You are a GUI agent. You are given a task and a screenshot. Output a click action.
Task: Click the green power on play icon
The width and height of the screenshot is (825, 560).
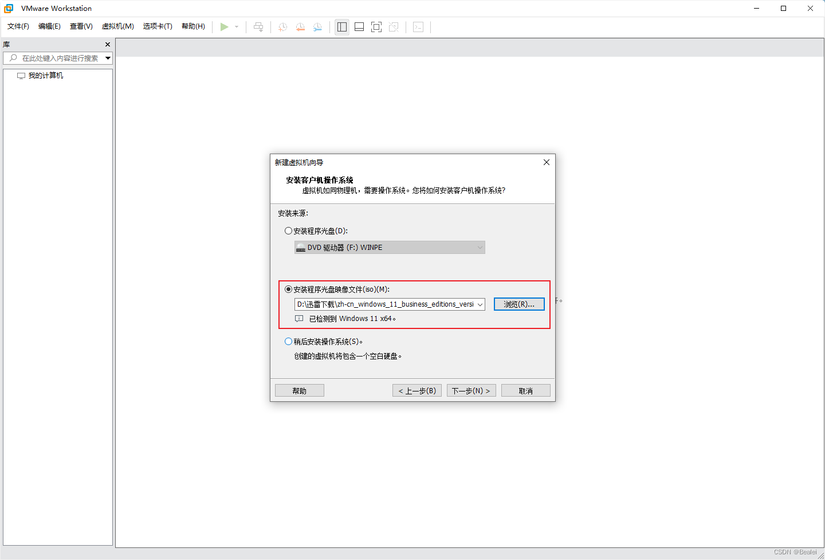coord(224,27)
